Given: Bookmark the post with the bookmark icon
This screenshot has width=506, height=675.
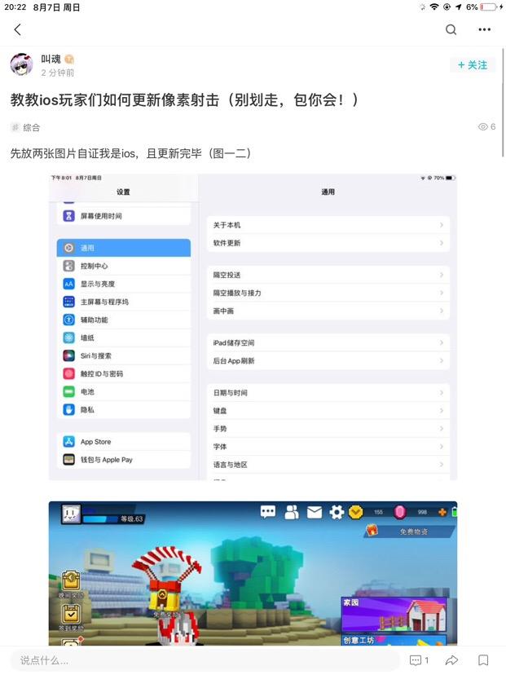Looking at the screenshot, I should [483, 660].
